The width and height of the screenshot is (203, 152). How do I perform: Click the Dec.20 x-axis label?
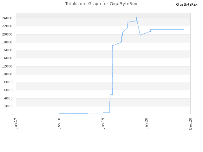[x=190, y=124]
